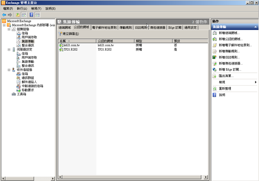Switch to the 傳輸規則 tab
The width and height of the screenshot is (259, 181).
coord(126,28)
